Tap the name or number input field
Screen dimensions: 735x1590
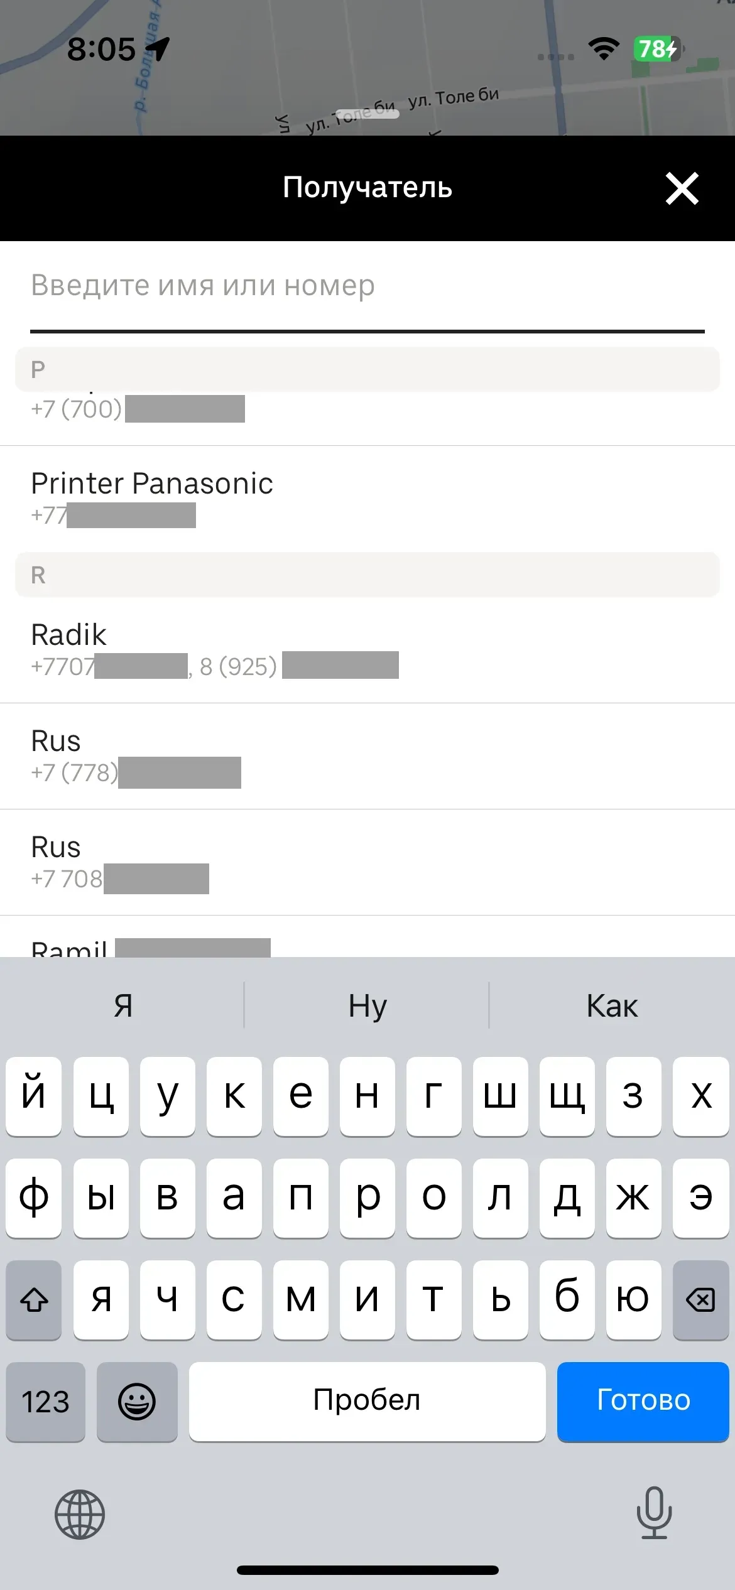[367, 286]
